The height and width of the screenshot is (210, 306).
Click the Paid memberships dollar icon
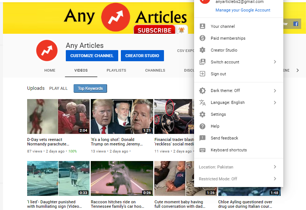[202, 38]
